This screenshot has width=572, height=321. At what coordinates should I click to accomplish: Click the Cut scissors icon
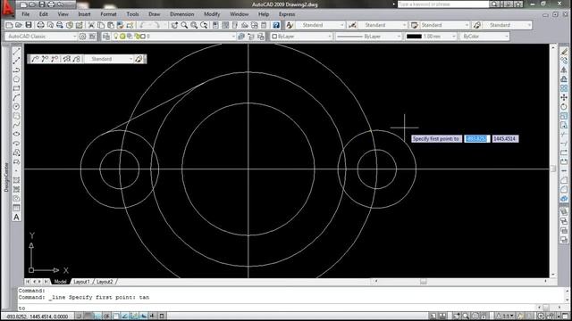click(91, 25)
